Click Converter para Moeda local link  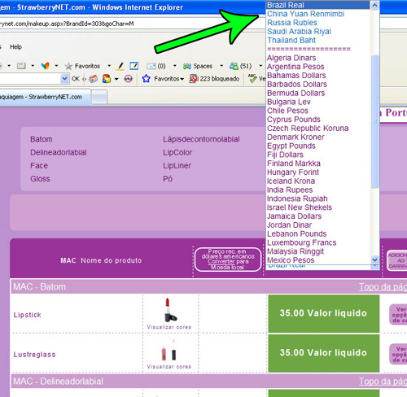pos(228,264)
